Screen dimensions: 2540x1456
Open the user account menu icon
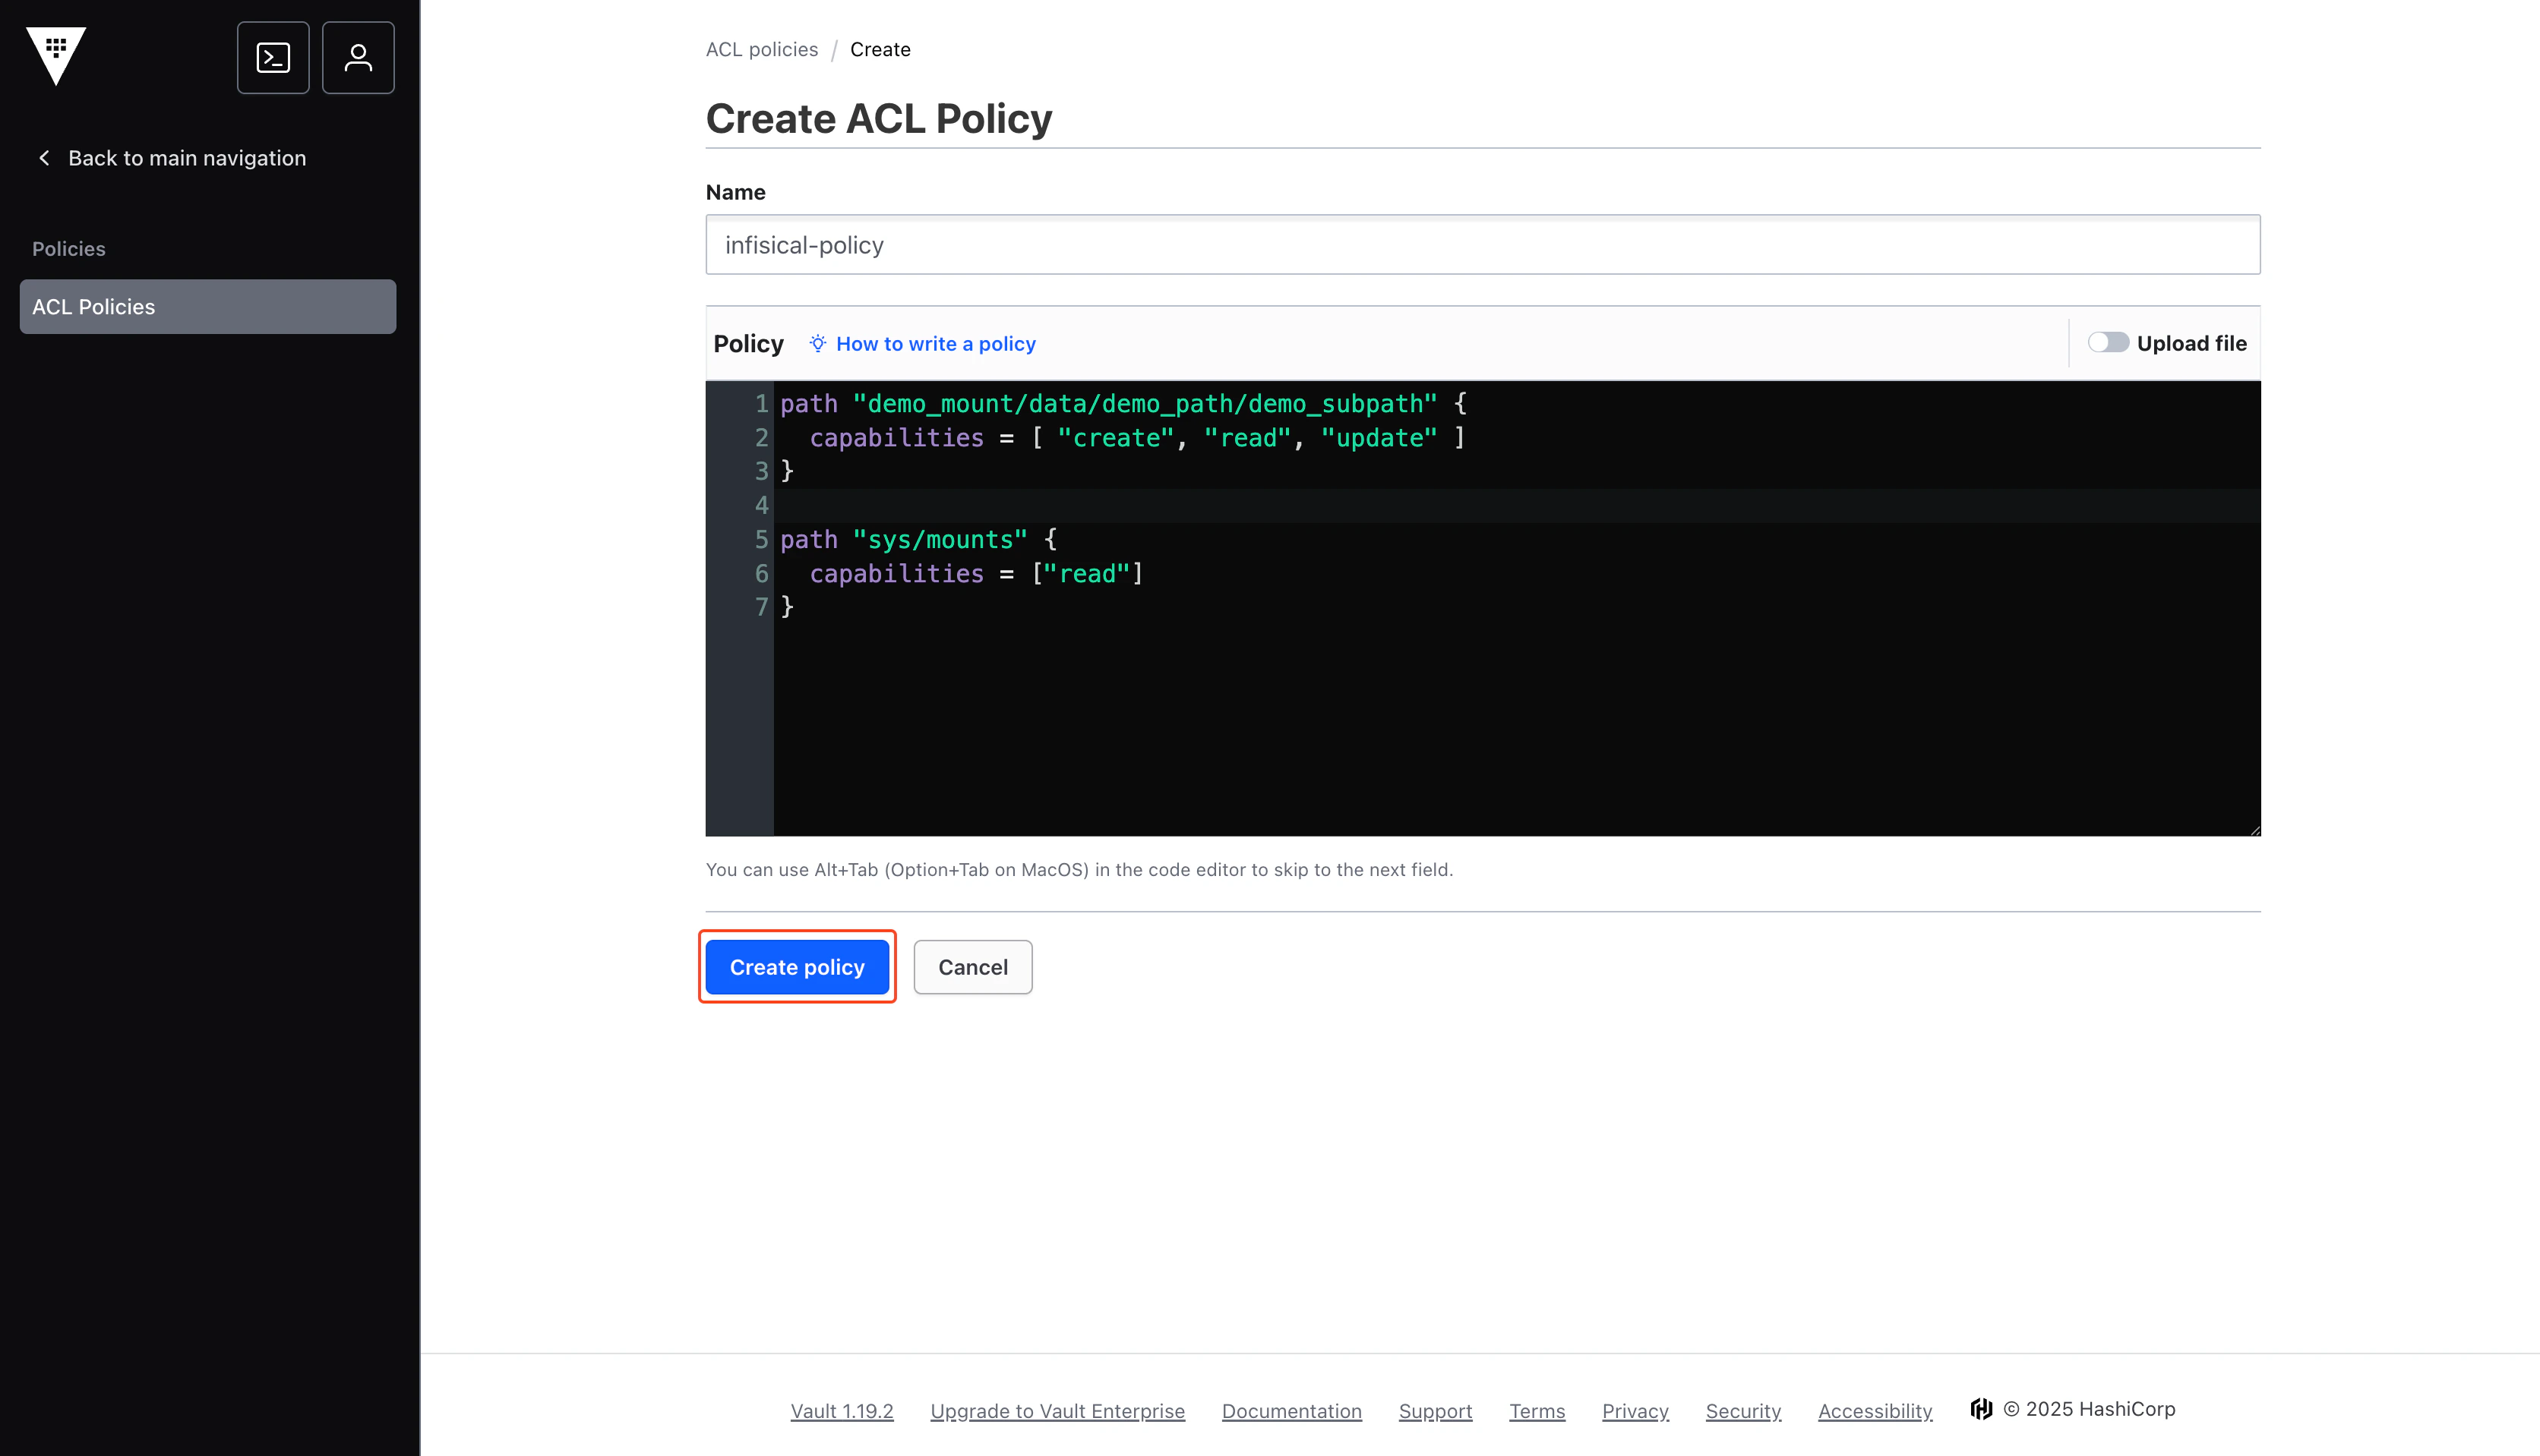click(359, 58)
